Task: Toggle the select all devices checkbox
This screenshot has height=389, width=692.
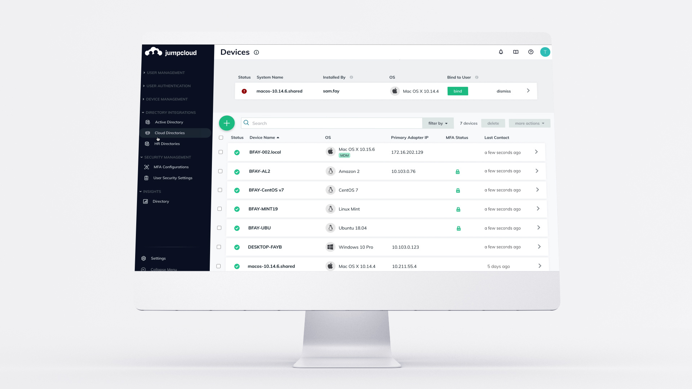Action: (x=221, y=137)
